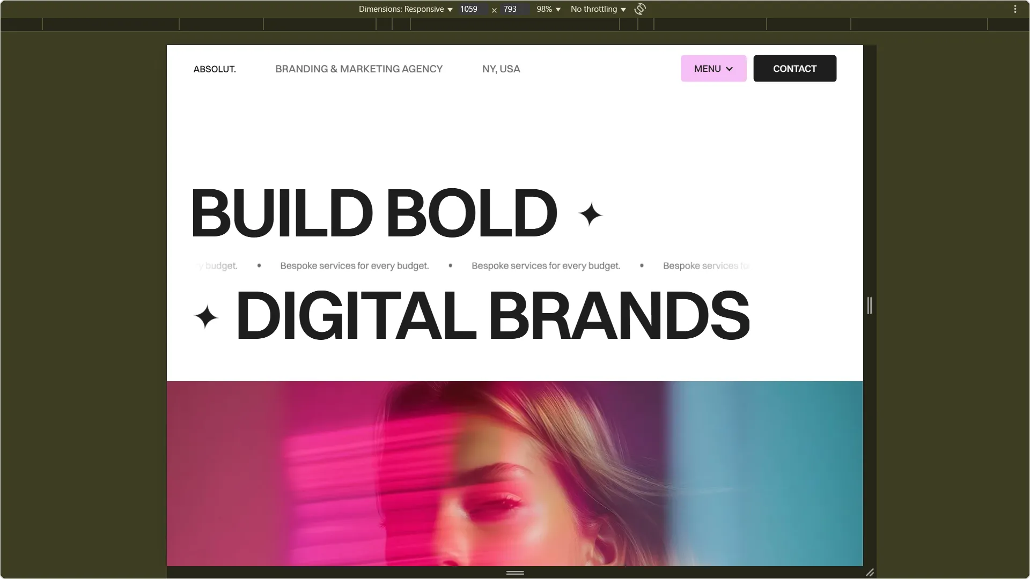
Task: Open the DevTools three-dot options menu
Action: pos(1015,9)
